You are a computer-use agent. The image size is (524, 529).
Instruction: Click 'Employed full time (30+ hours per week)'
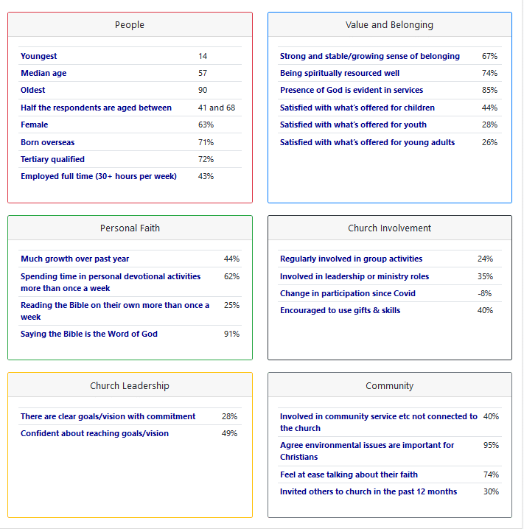[x=99, y=176]
